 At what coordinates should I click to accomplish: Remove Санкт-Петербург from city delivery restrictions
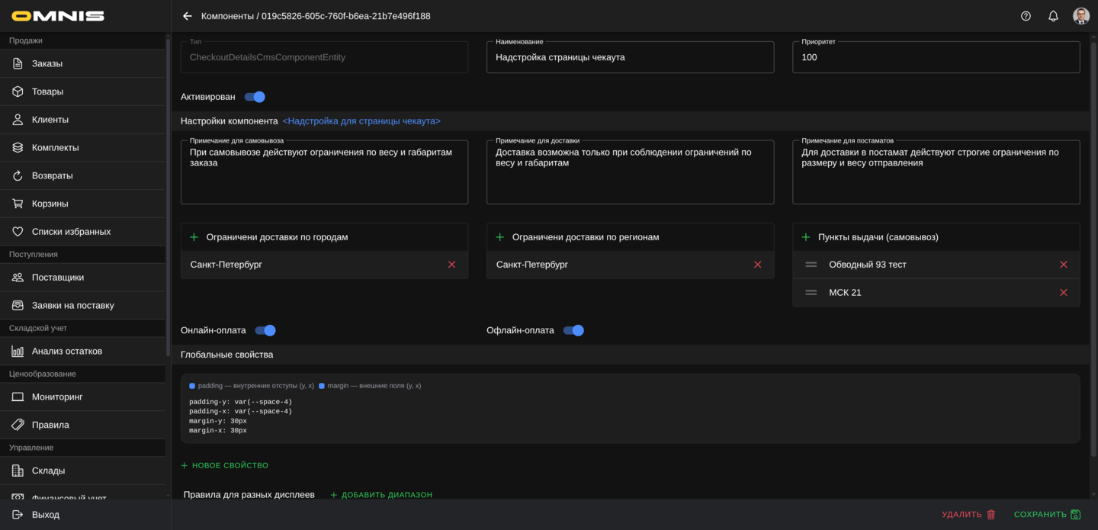pos(451,265)
